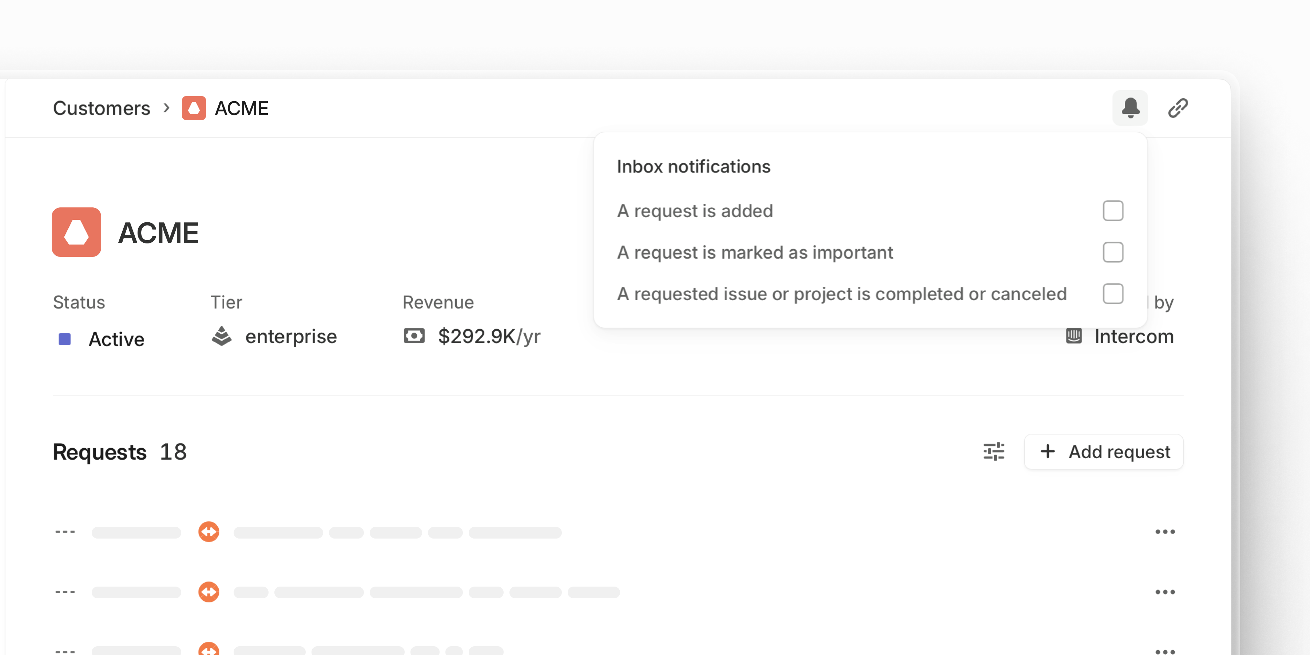Open the ellipsis menu on the second request
The height and width of the screenshot is (655, 1310).
[1166, 591]
